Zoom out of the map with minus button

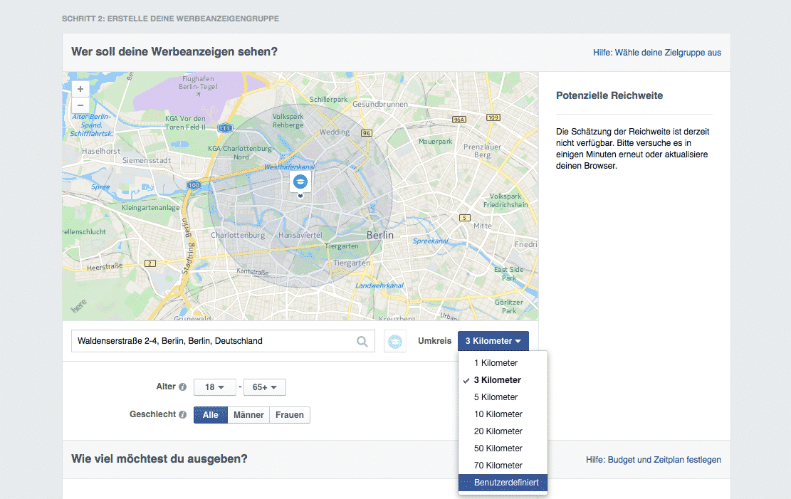pos(80,105)
